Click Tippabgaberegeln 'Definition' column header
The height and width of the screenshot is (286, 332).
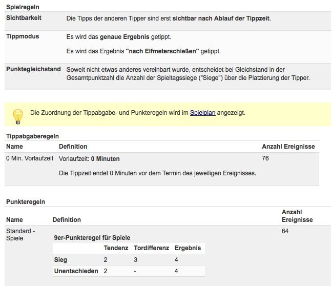(x=73, y=147)
